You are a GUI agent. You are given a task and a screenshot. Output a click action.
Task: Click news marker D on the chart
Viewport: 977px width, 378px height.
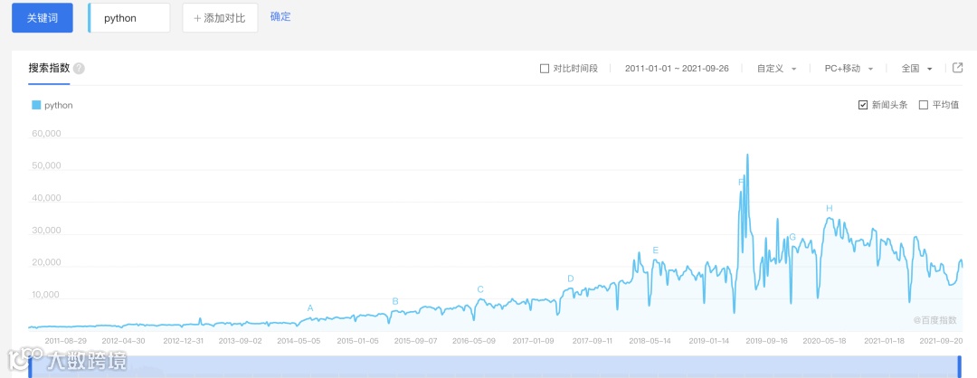coord(570,279)
